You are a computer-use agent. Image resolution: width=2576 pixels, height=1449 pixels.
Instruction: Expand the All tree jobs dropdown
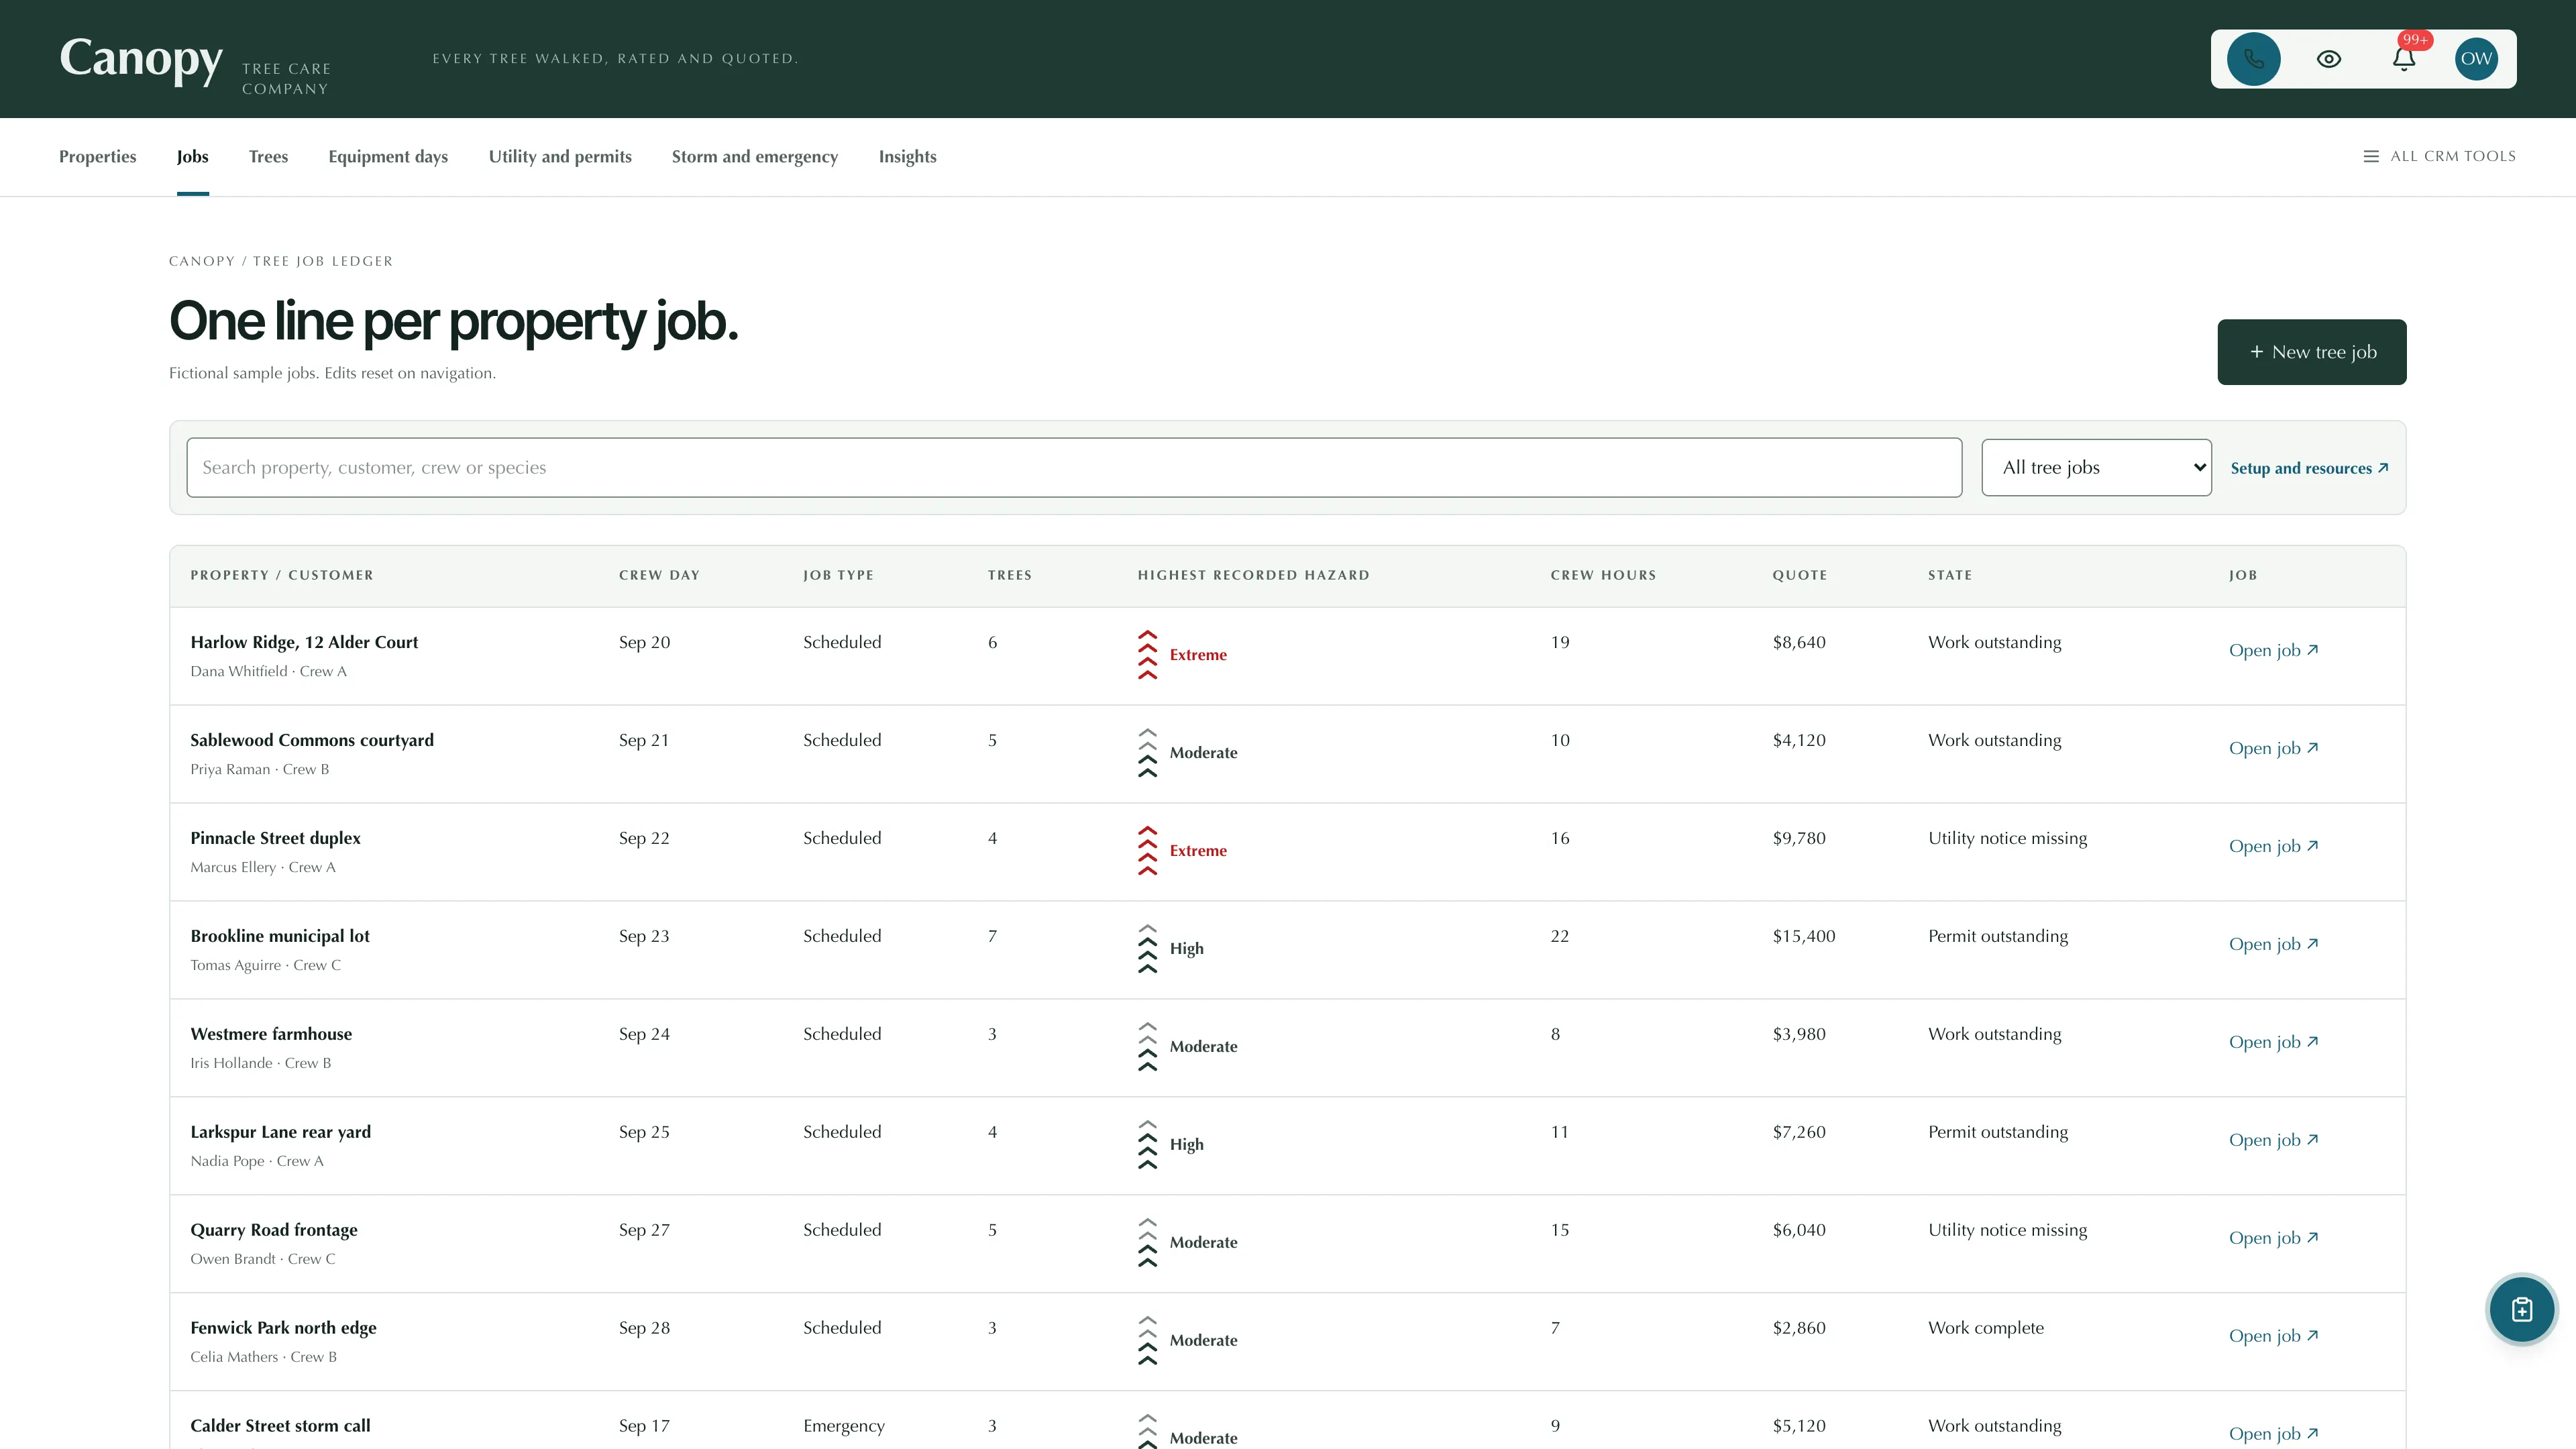coord(2096,467)
